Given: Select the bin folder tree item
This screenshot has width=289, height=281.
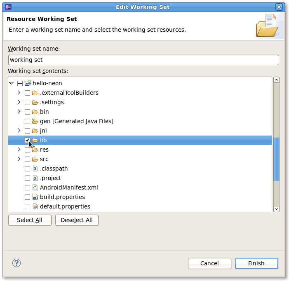Looking at the screenshot, I should (44, 112).
